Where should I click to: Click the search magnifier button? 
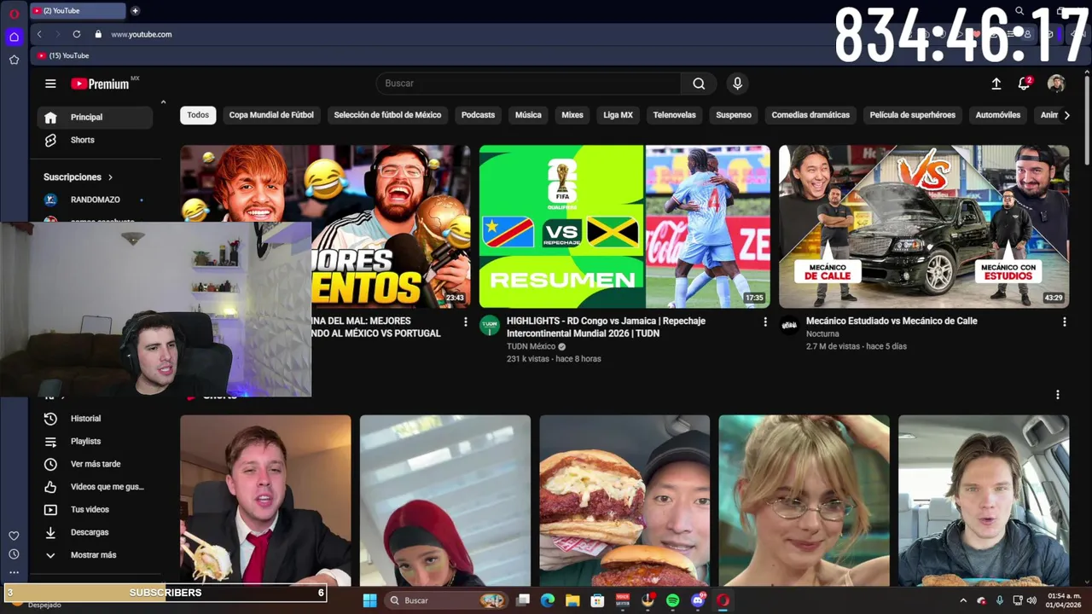[699, 84]
